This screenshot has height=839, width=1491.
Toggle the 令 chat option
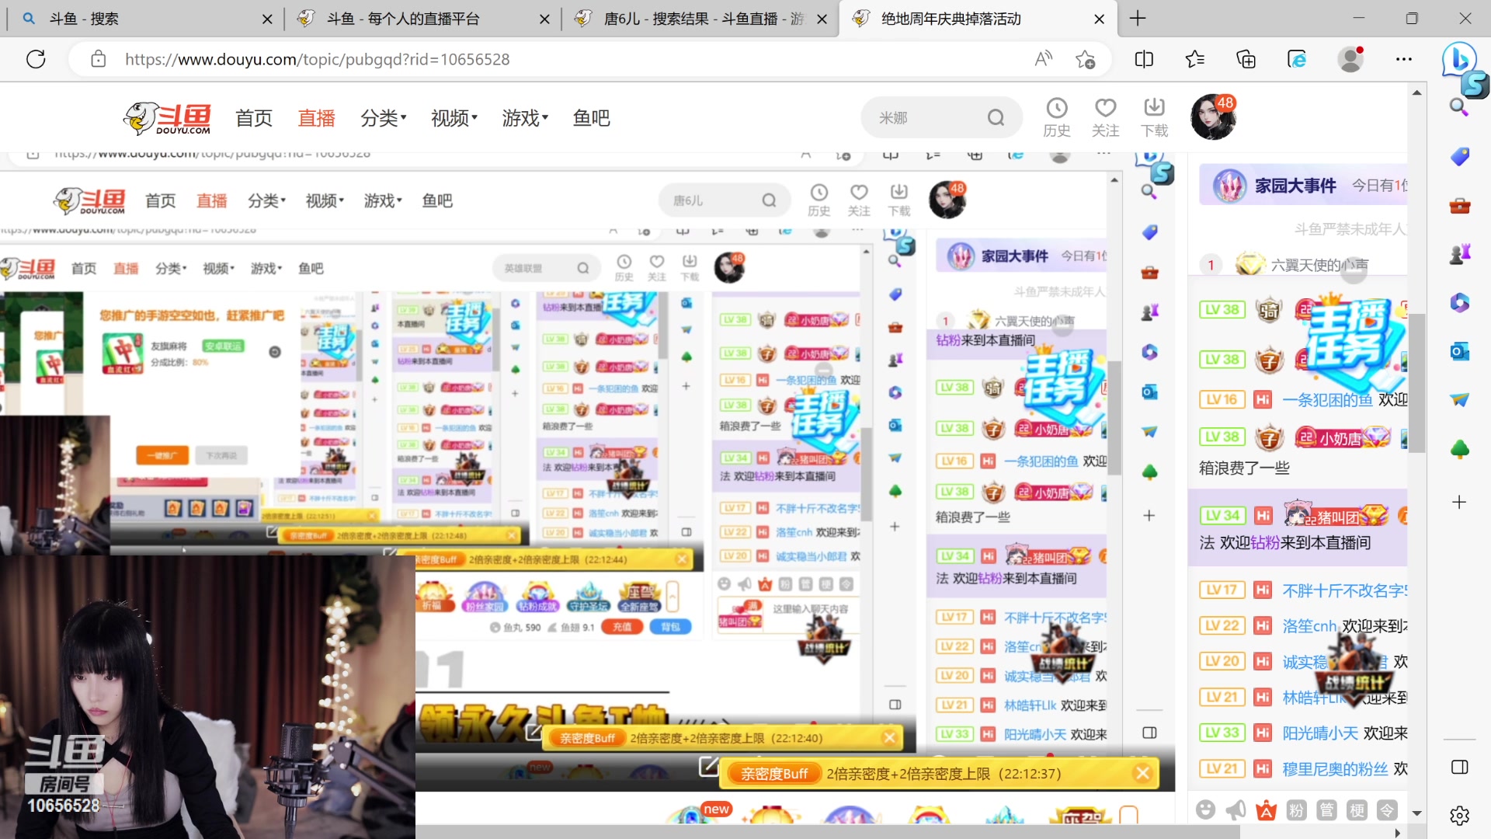(1387, 810)
